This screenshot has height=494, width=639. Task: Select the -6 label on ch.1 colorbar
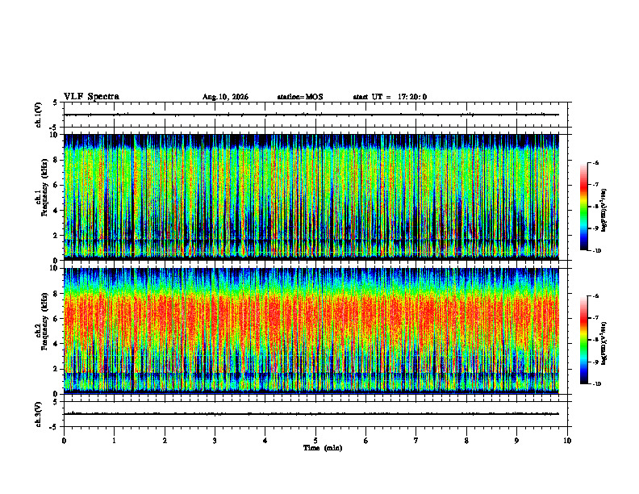[x=595, y=162]
